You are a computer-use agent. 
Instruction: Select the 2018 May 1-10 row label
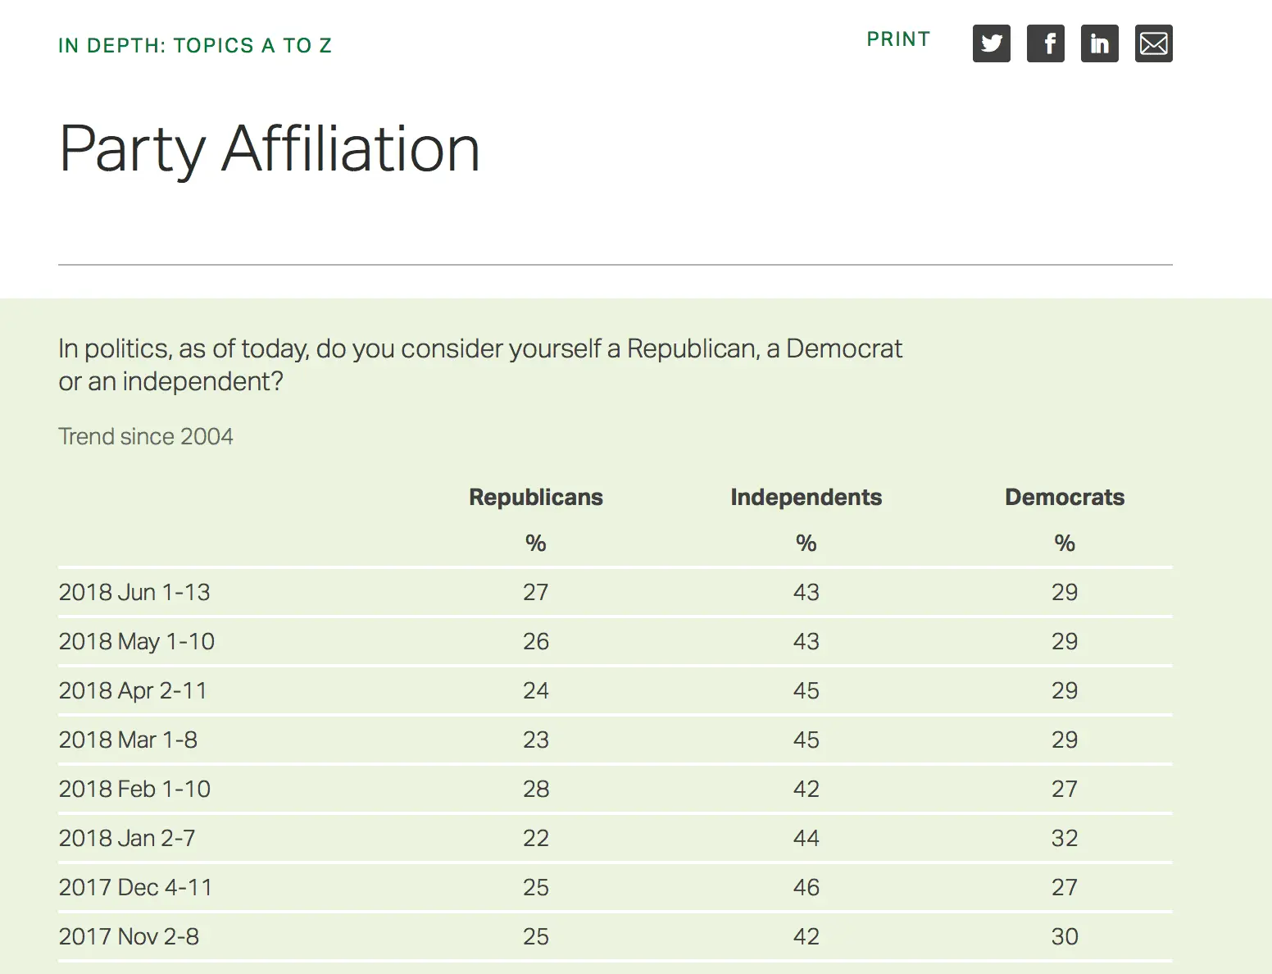click(x=137, y=641)
